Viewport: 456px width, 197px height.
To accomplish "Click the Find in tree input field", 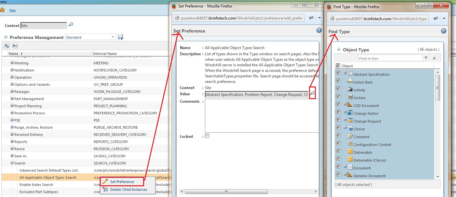I will (390, 58).
